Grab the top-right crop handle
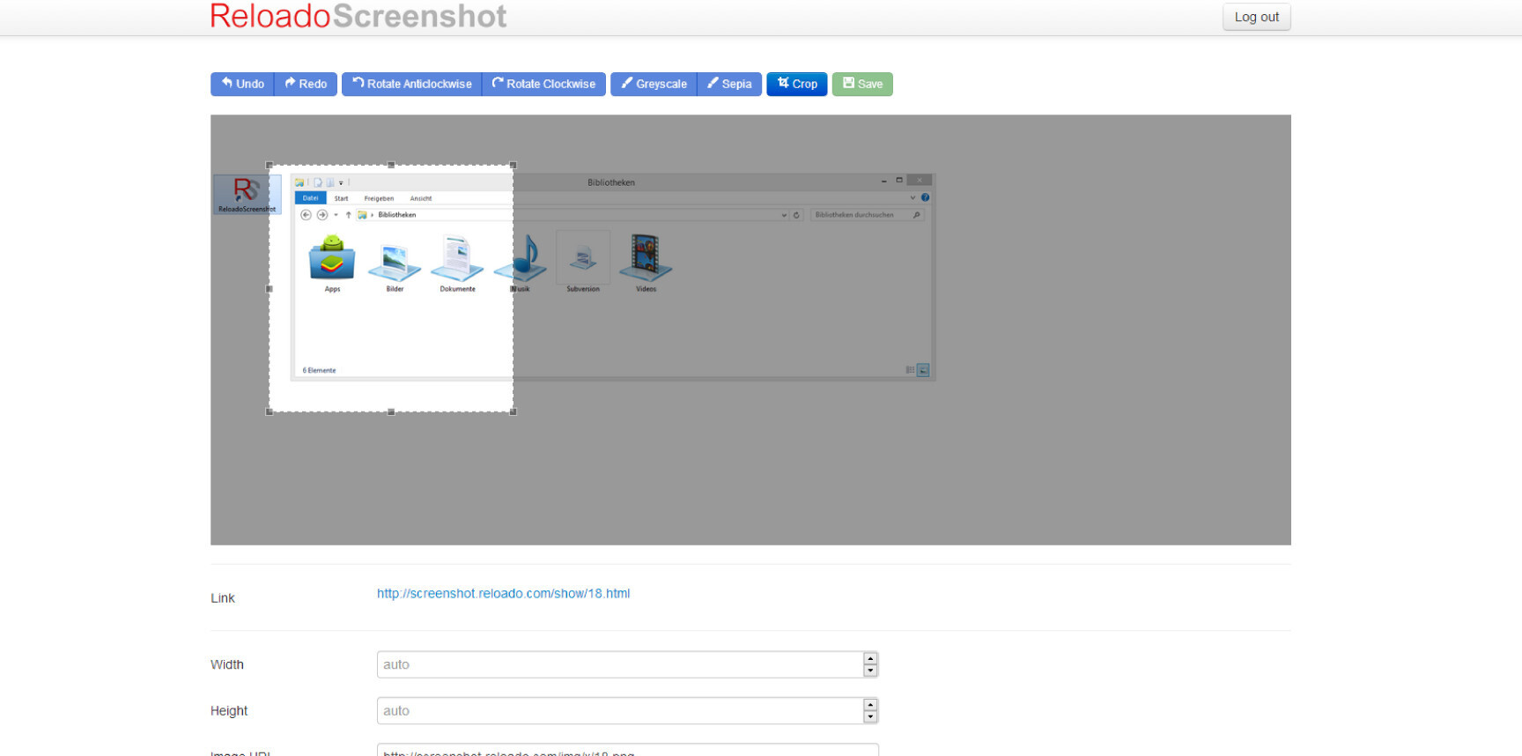This screenshot has height=756, width=1522. pos(513,165)
